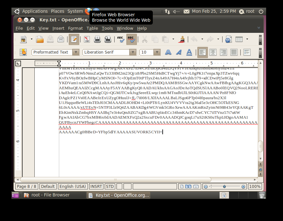Viewport: 283px width, 221px height.
Task: Expand Paste options dropdown arrow
Action: 173,39
